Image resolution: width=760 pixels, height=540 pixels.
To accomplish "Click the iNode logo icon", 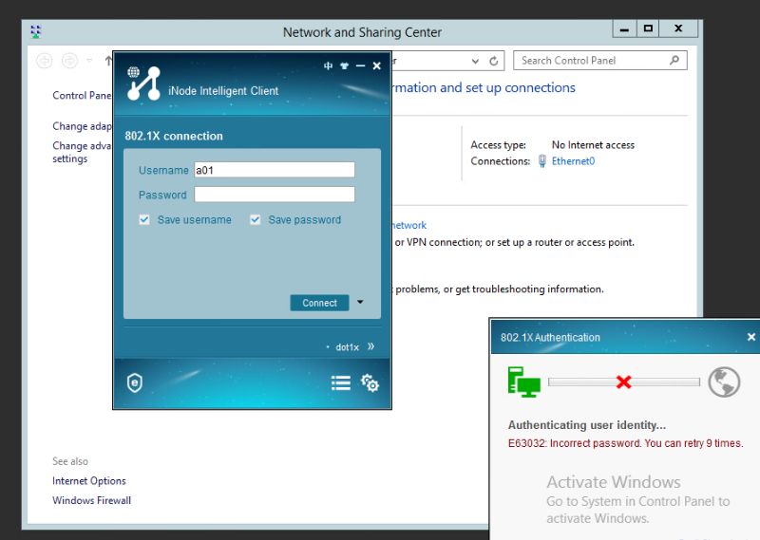I will click(143, 84).
